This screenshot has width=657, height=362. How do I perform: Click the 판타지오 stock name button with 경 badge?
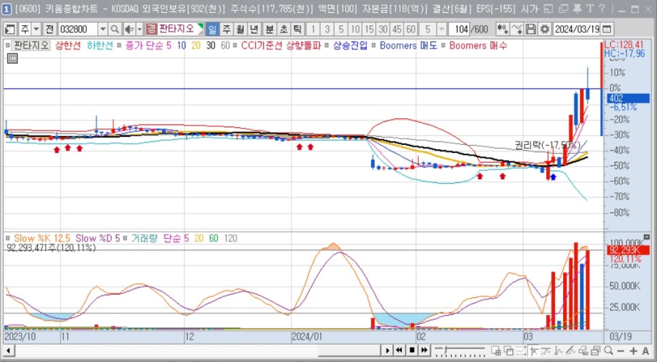click(x=174, y=29)
